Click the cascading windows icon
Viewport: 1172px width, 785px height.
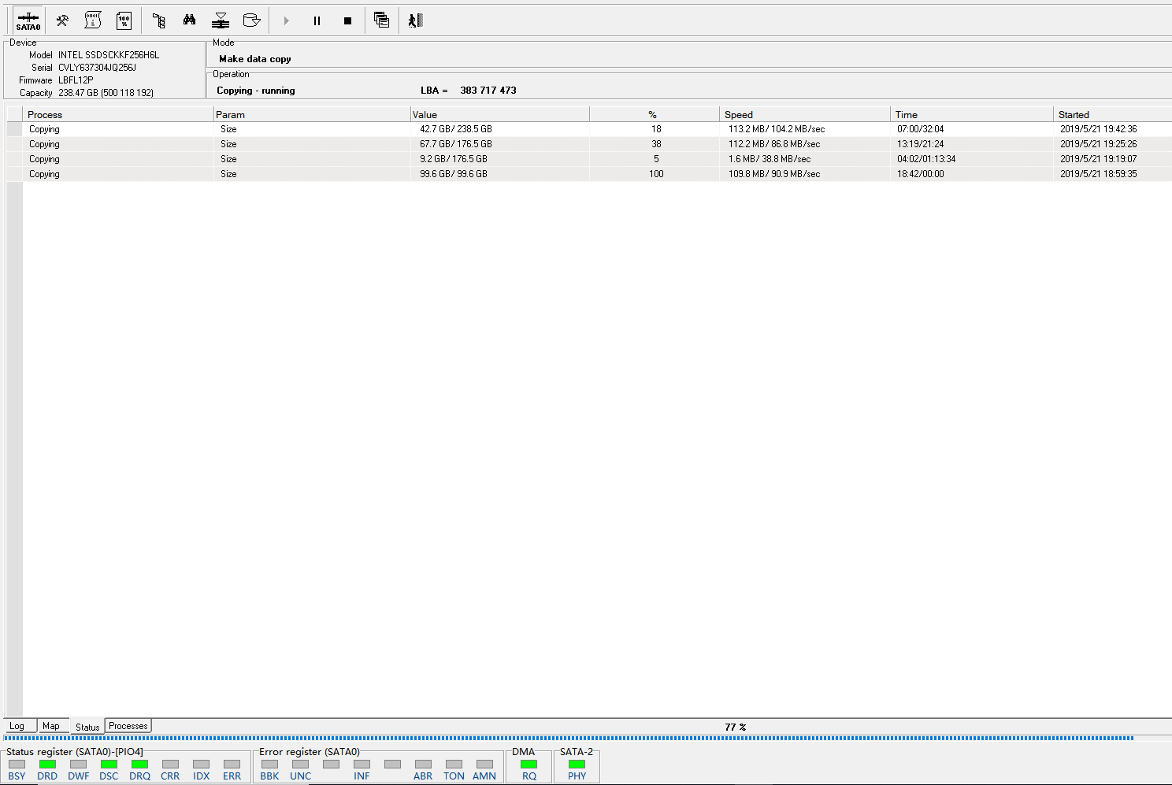(x=381, y=20)
